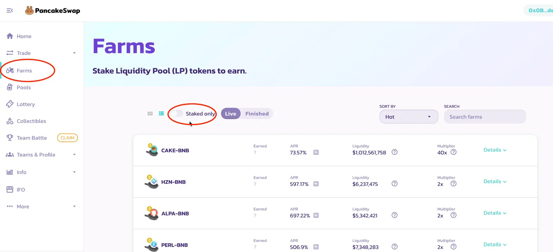Collapse the sidebar menu icon
Viewport: 553px width, 252px height.
pyautogui.click(x=10, y=10)
